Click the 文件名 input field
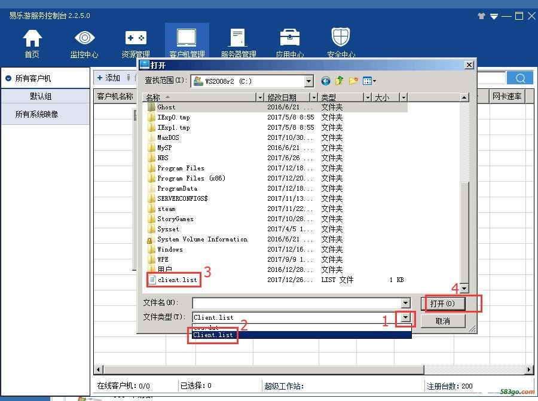The width and height of the screenshot is (538, 401). tap(296, 303)
